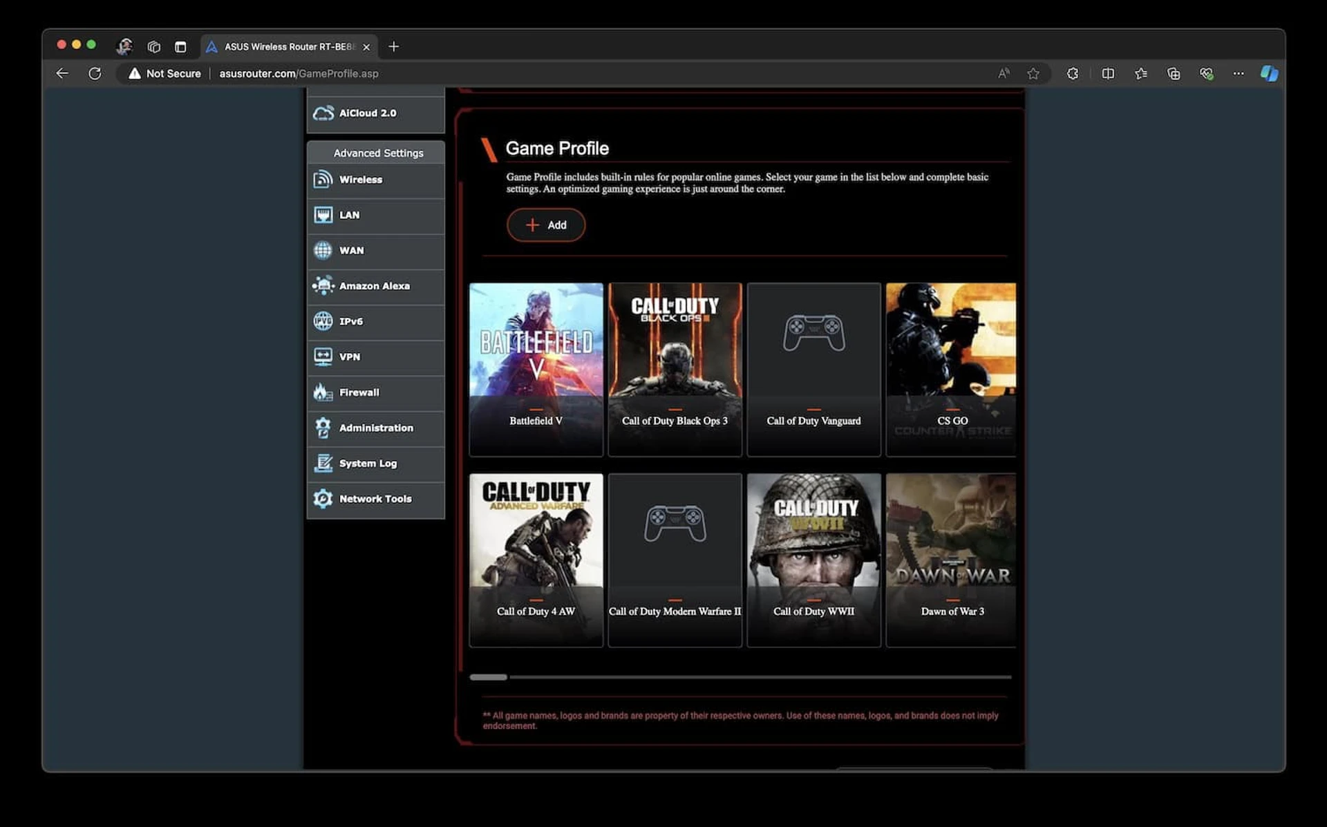Open the Read Aloud icon
1327x827 pixels.
1004,73
